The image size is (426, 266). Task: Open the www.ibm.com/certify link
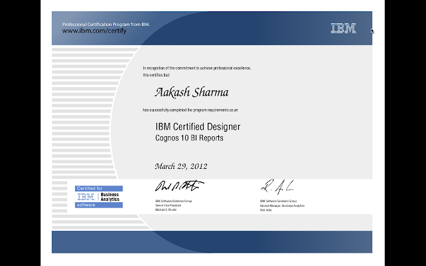coord(95,31)
